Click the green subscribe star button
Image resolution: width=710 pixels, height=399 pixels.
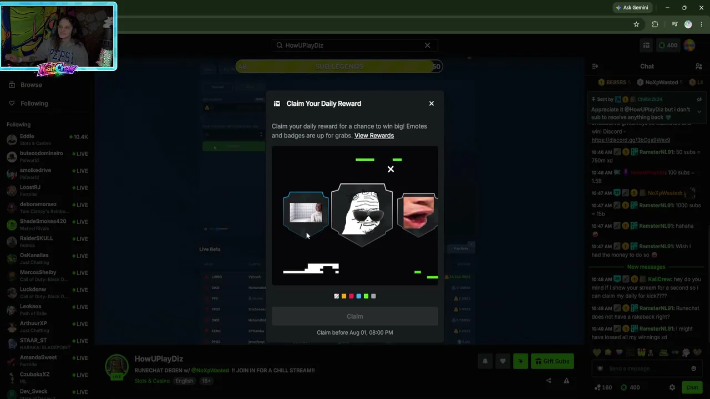pos(520,361)
